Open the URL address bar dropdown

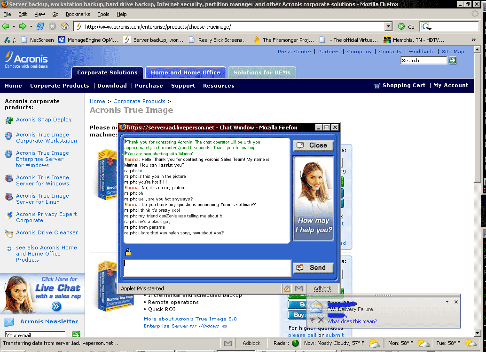pyautogui.click(x=388, y=27)
